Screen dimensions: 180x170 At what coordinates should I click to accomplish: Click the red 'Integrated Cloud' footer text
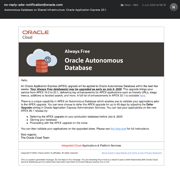[71, 146]
